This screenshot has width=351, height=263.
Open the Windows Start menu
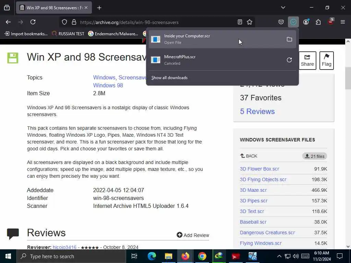[8, 256]
